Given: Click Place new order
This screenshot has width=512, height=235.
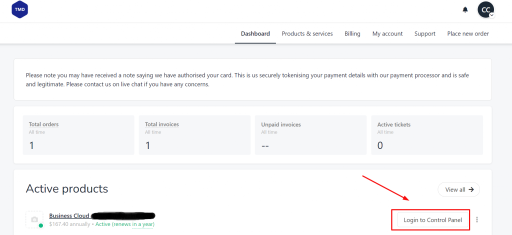Looking at the screenshot, I should [467, 33].
